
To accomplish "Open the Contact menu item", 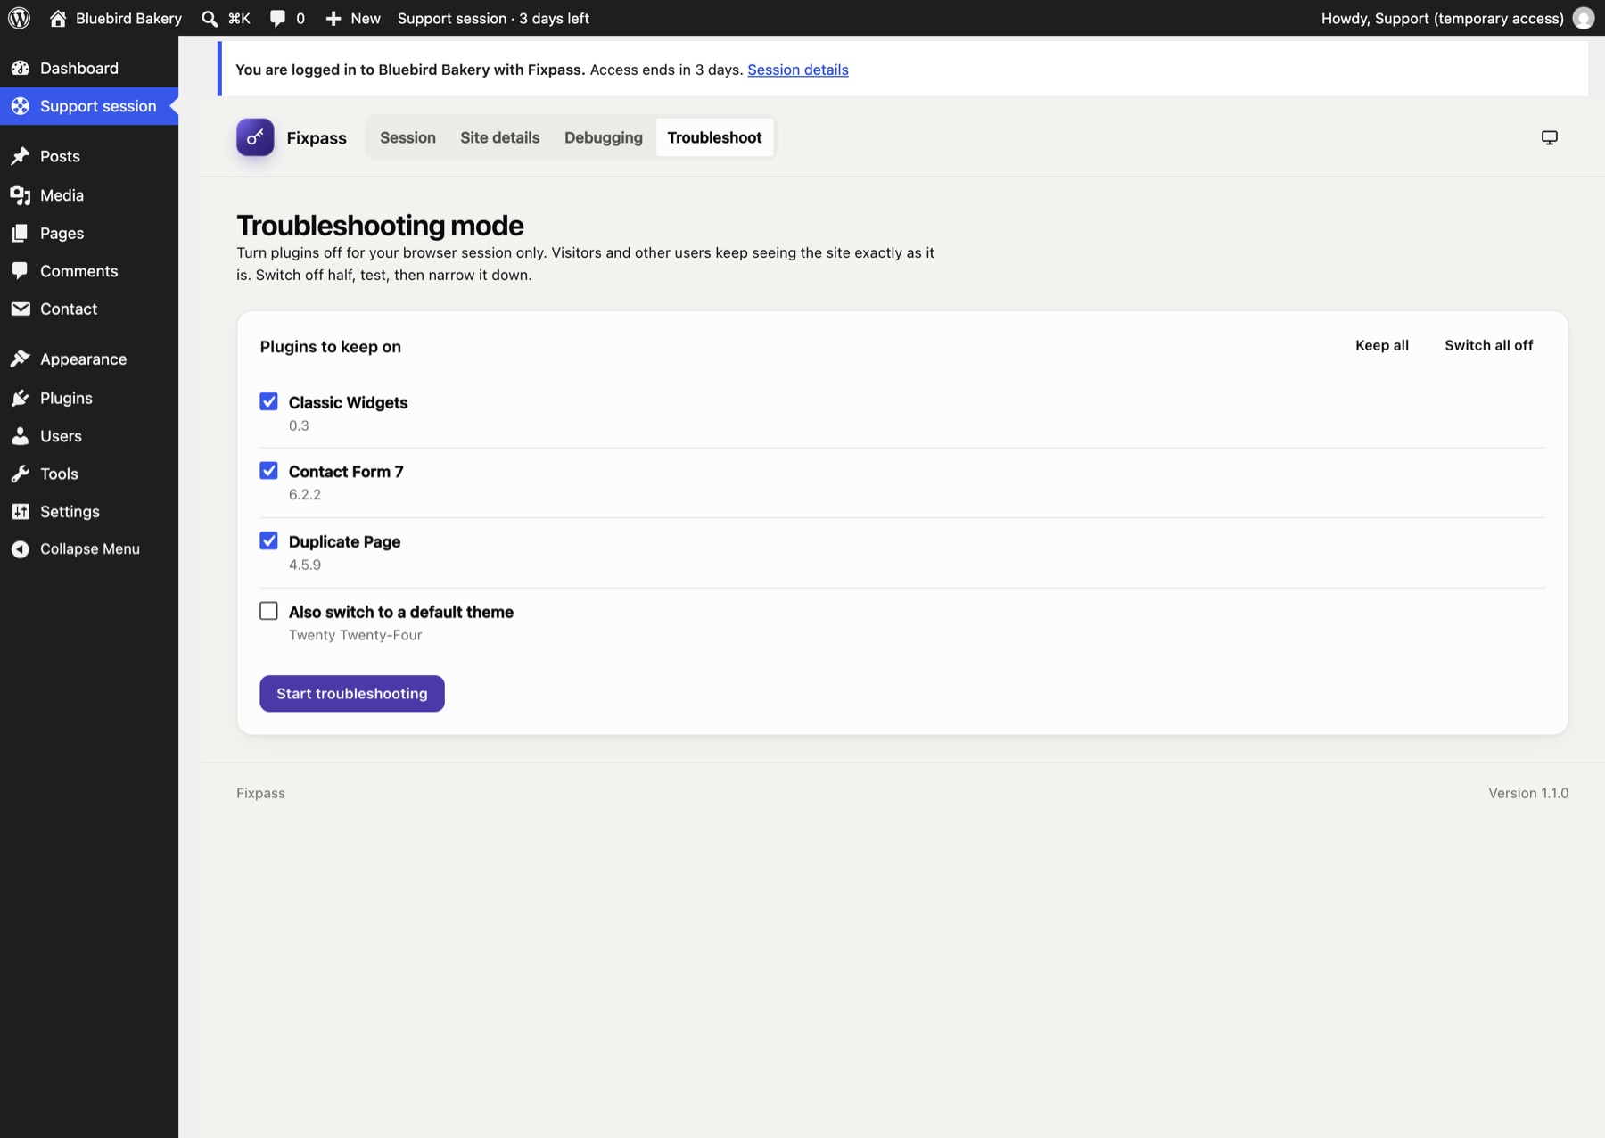I will coord(89,309).
